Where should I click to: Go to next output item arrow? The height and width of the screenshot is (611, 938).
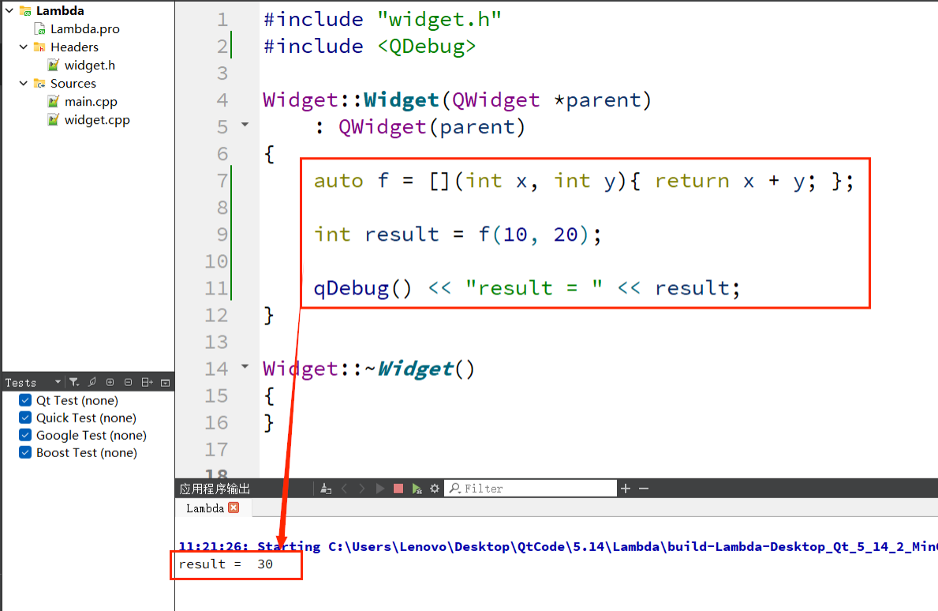(x=362, y=489)
